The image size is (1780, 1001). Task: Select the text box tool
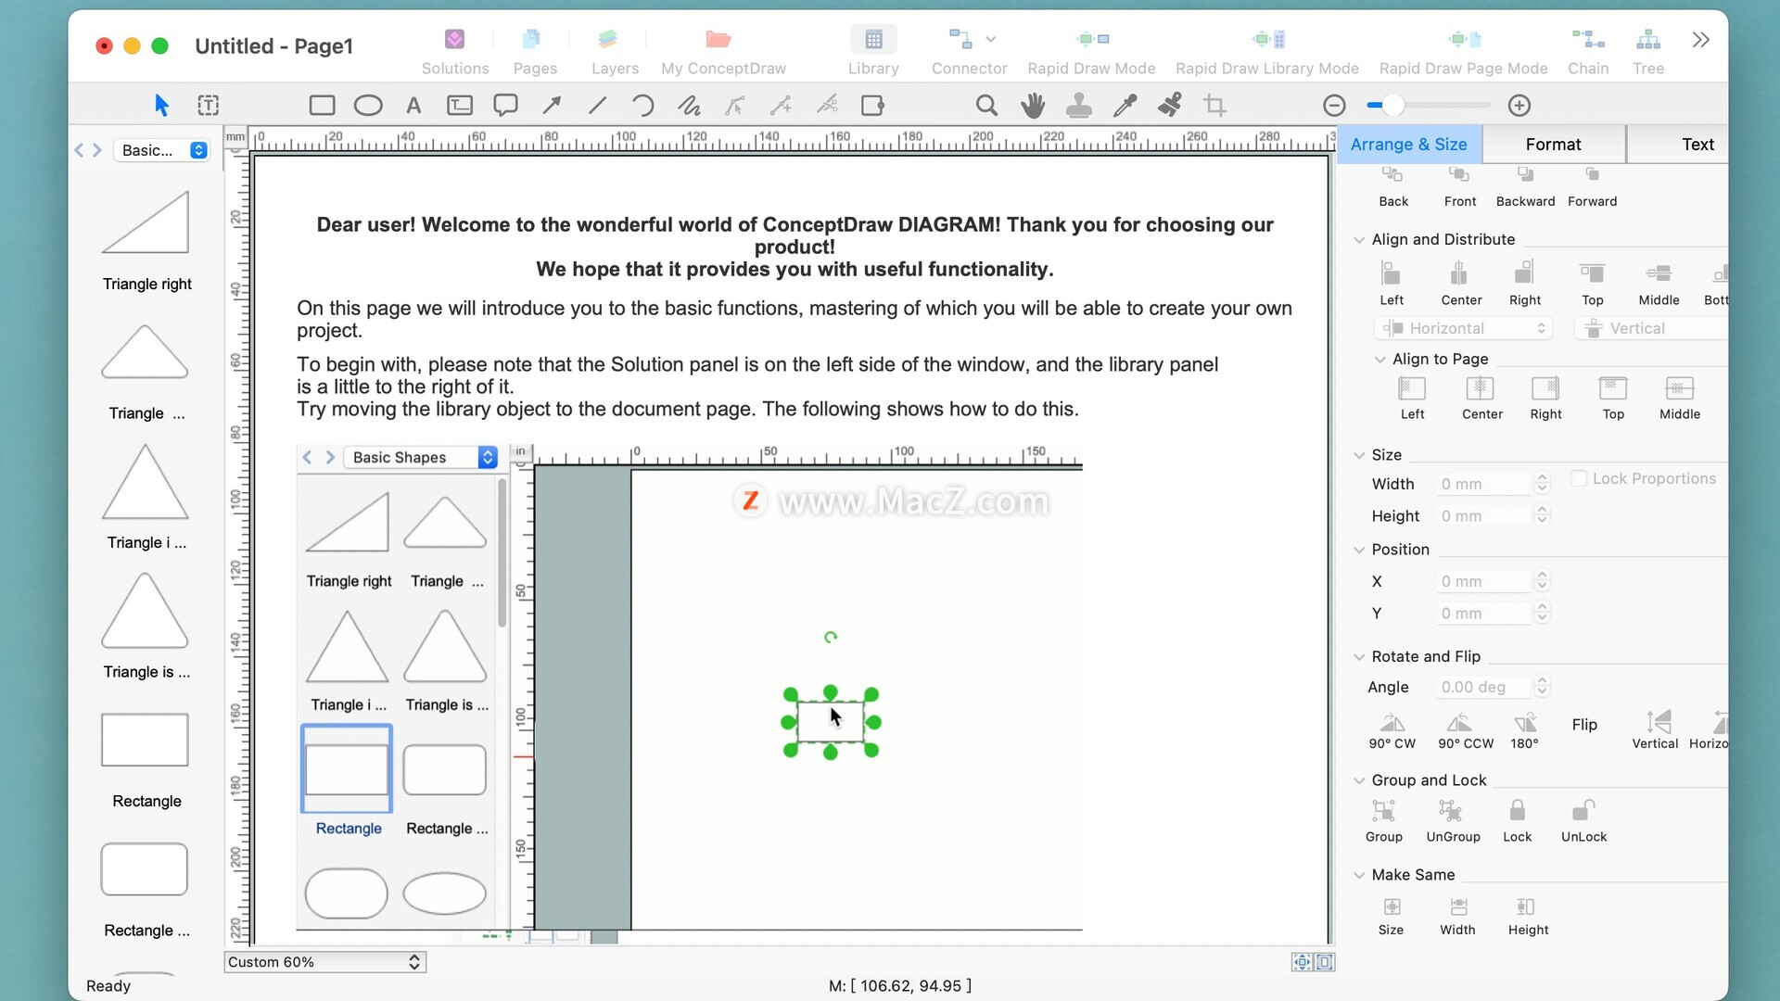(460, 106)
